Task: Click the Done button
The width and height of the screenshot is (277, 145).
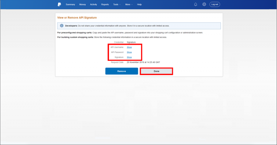Action: click(x=157, y=71)
